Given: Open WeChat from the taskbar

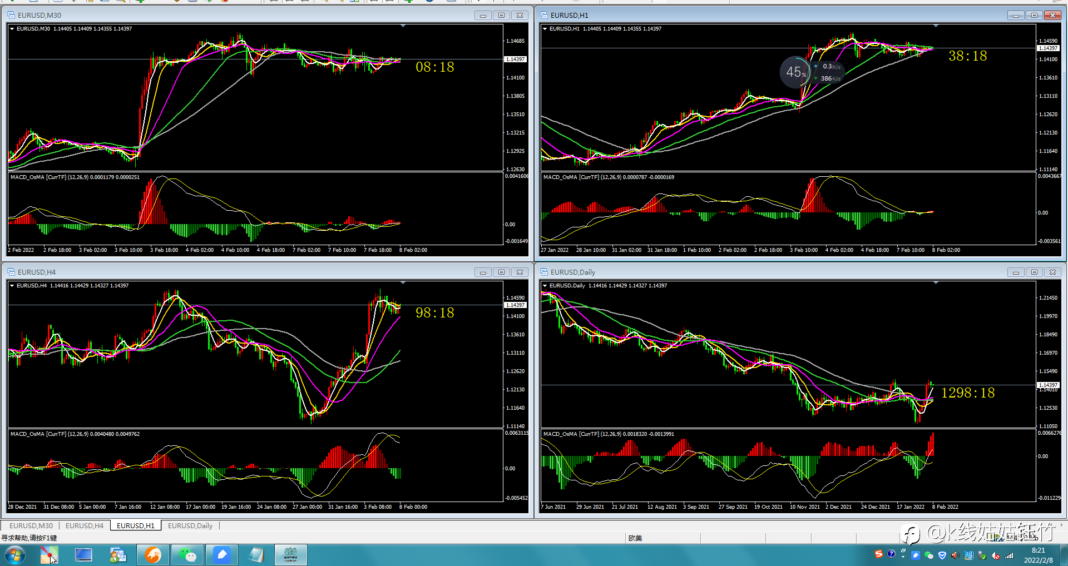Looking at the screenshot, I should click(187, 555).
